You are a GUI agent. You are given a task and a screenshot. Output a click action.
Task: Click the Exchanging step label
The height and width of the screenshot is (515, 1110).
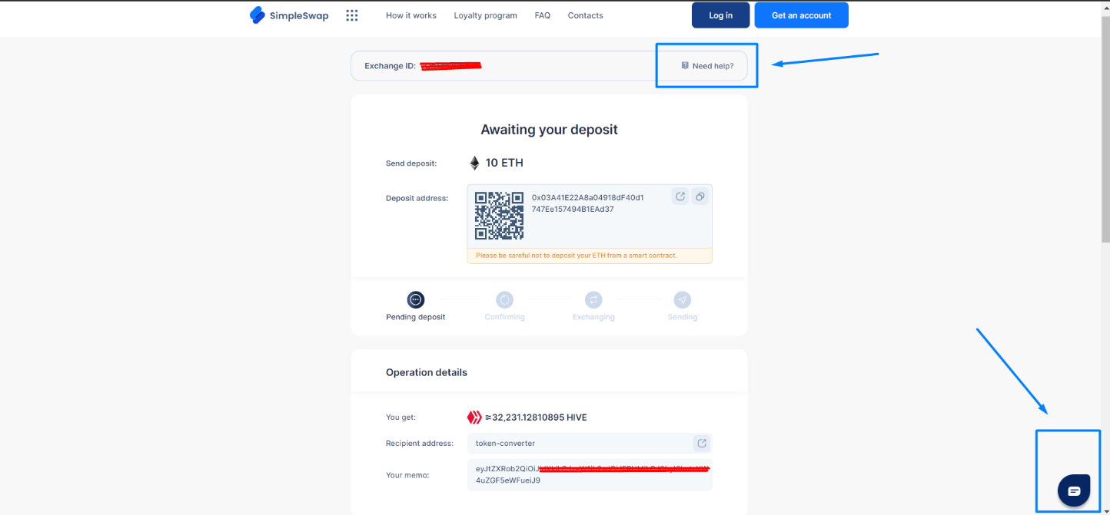pyautogui.click(x=593, y=317)
